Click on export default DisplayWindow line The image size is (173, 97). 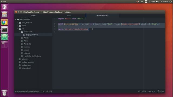[73, 29]
